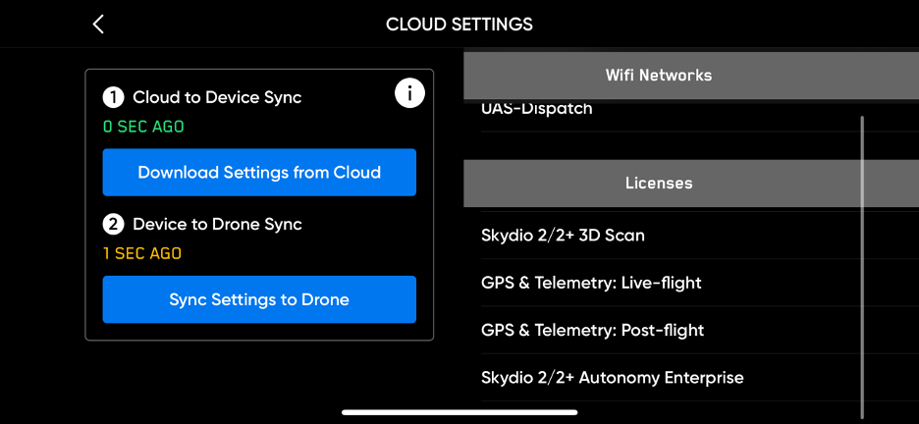Image resolution: width=919 pixels, height=424 pixels.
Task: Choose GPS & Telemetry: Post-flight license
Action: coord(592,330)
